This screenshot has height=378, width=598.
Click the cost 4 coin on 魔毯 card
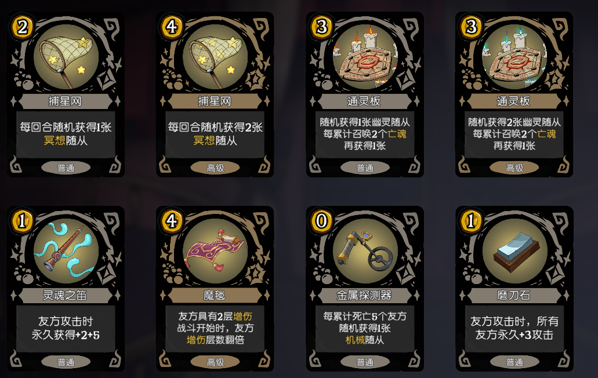172,221
